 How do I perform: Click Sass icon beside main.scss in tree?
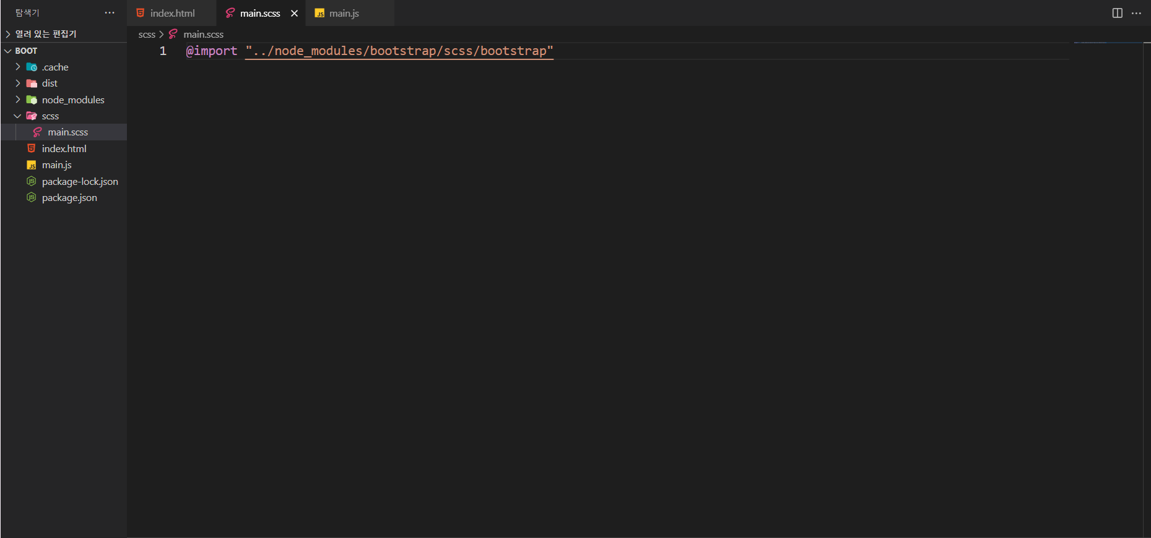(x=37, y=132)
